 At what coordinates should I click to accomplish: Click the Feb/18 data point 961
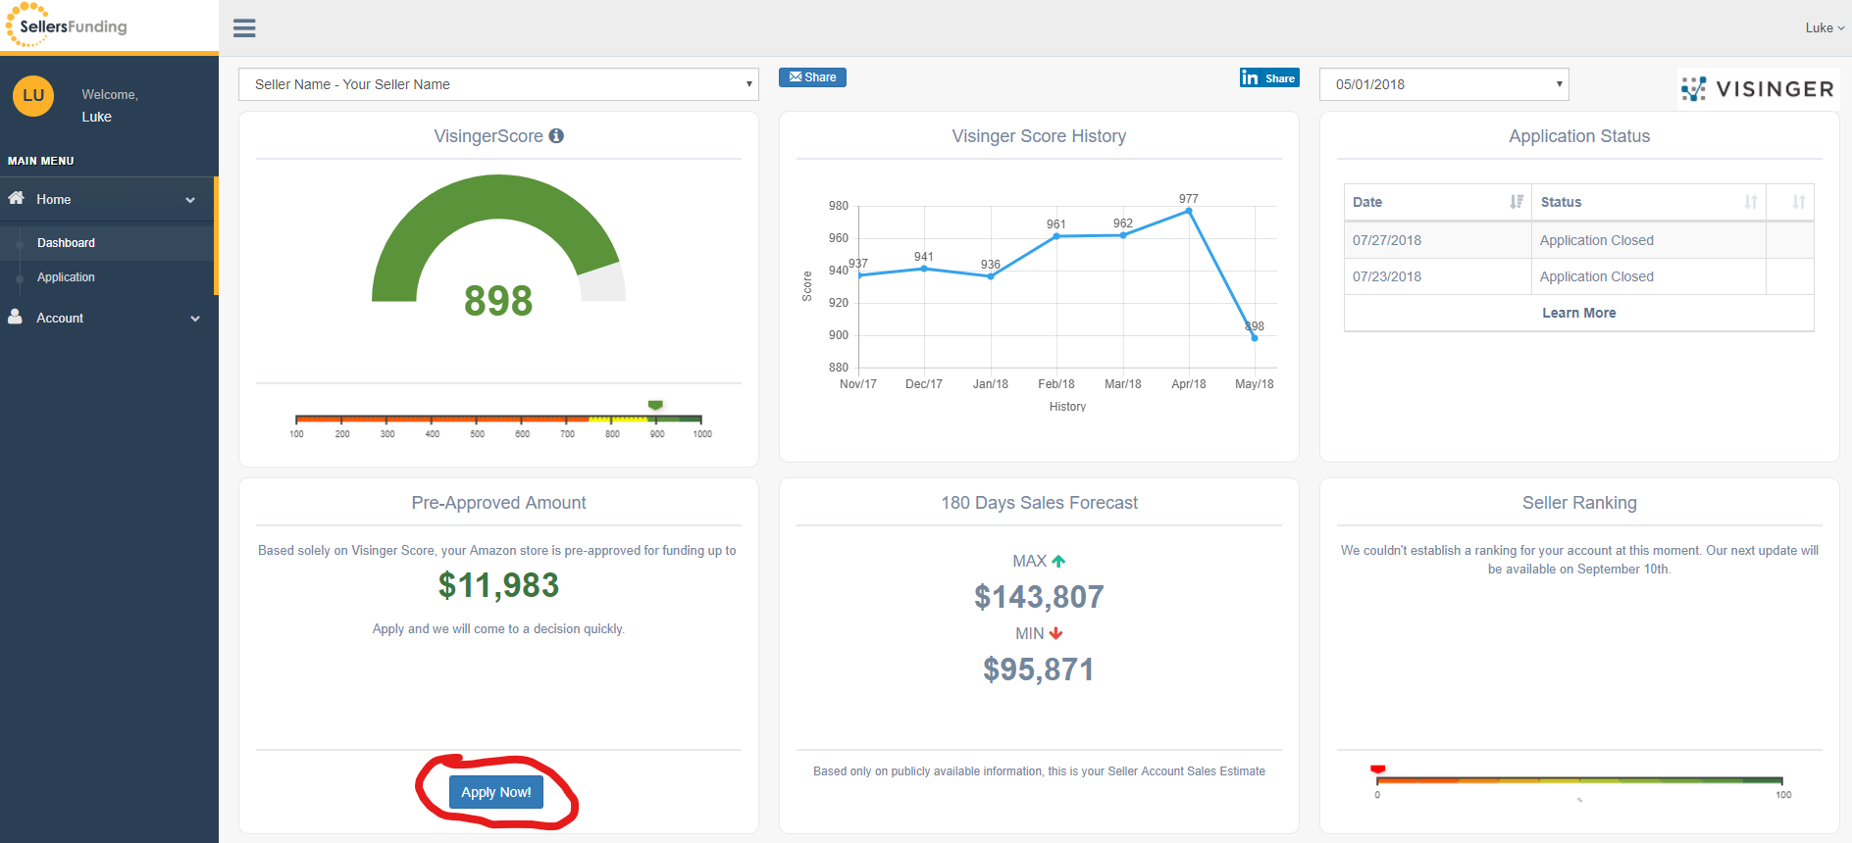click(1056, 236)
